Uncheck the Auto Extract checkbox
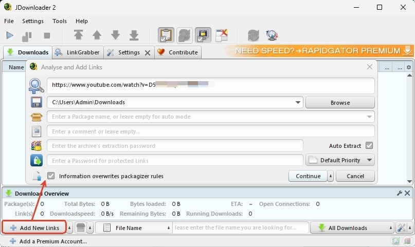Viewport: 415px width, 247px height. (369, 146)
